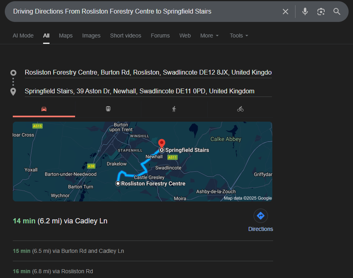Open Google Lens camera search
Viewport: 353px width, 278px height.
click(321, 12)
